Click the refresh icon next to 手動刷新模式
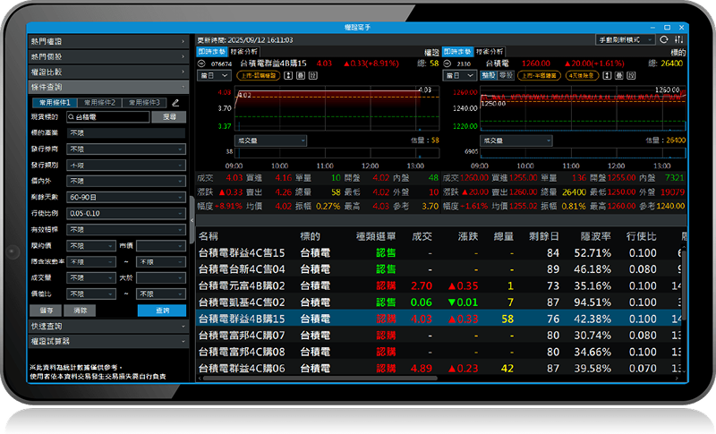716x434 pixels. 664,39
